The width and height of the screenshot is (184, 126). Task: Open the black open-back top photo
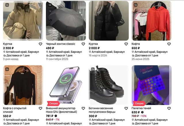(x=23, y=85)
